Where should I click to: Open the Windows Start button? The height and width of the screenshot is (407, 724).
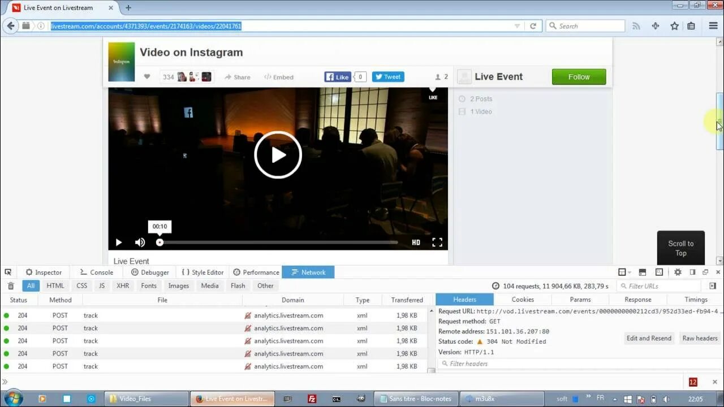12,399
